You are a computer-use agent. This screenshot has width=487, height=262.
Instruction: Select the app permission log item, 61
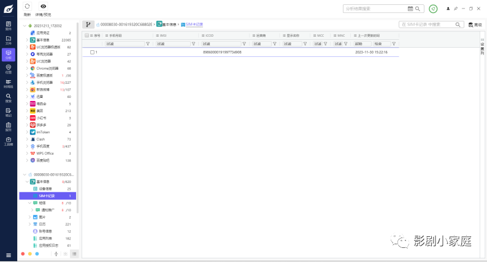pos(47,245)
